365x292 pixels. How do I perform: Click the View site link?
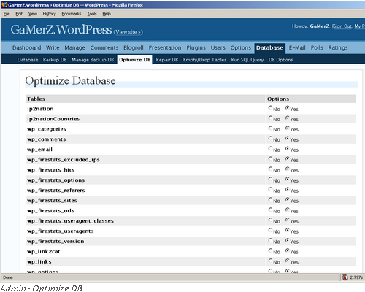tap(128, 32)
